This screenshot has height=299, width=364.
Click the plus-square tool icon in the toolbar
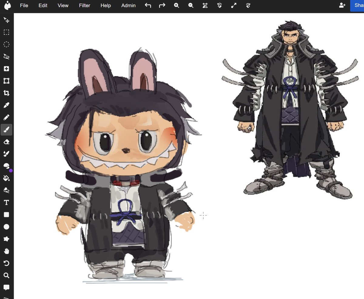pyautogui.click(x=6, y=69)
